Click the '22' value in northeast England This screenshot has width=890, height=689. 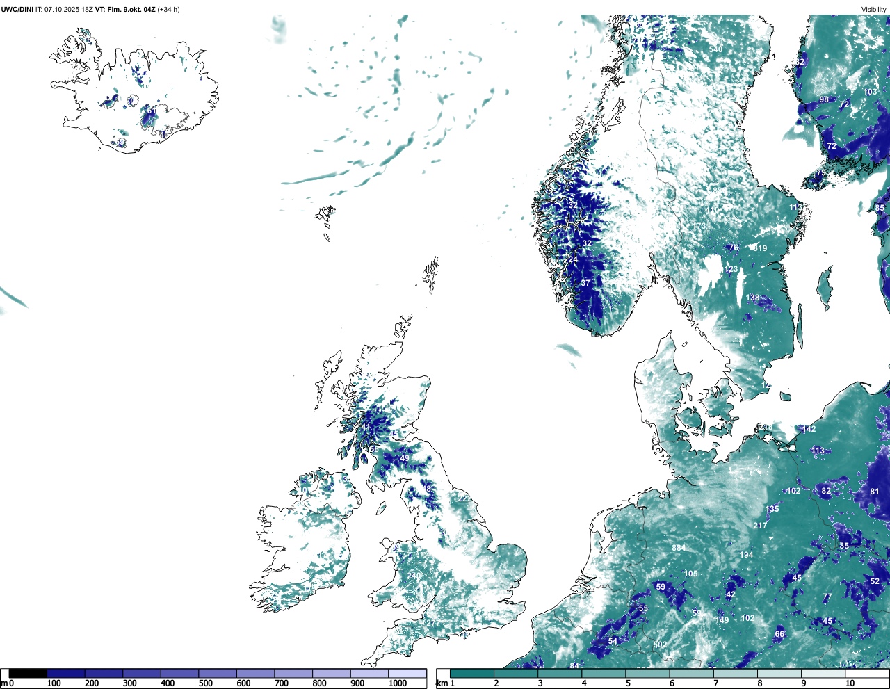pos(463,498)
